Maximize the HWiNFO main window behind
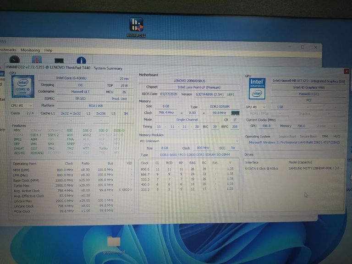Screen dimensions: 352x264 pos(302,47)
